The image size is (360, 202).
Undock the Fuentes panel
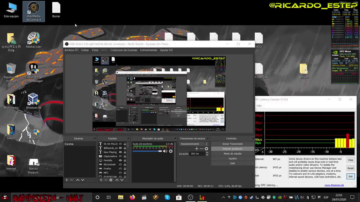[129, 139]
